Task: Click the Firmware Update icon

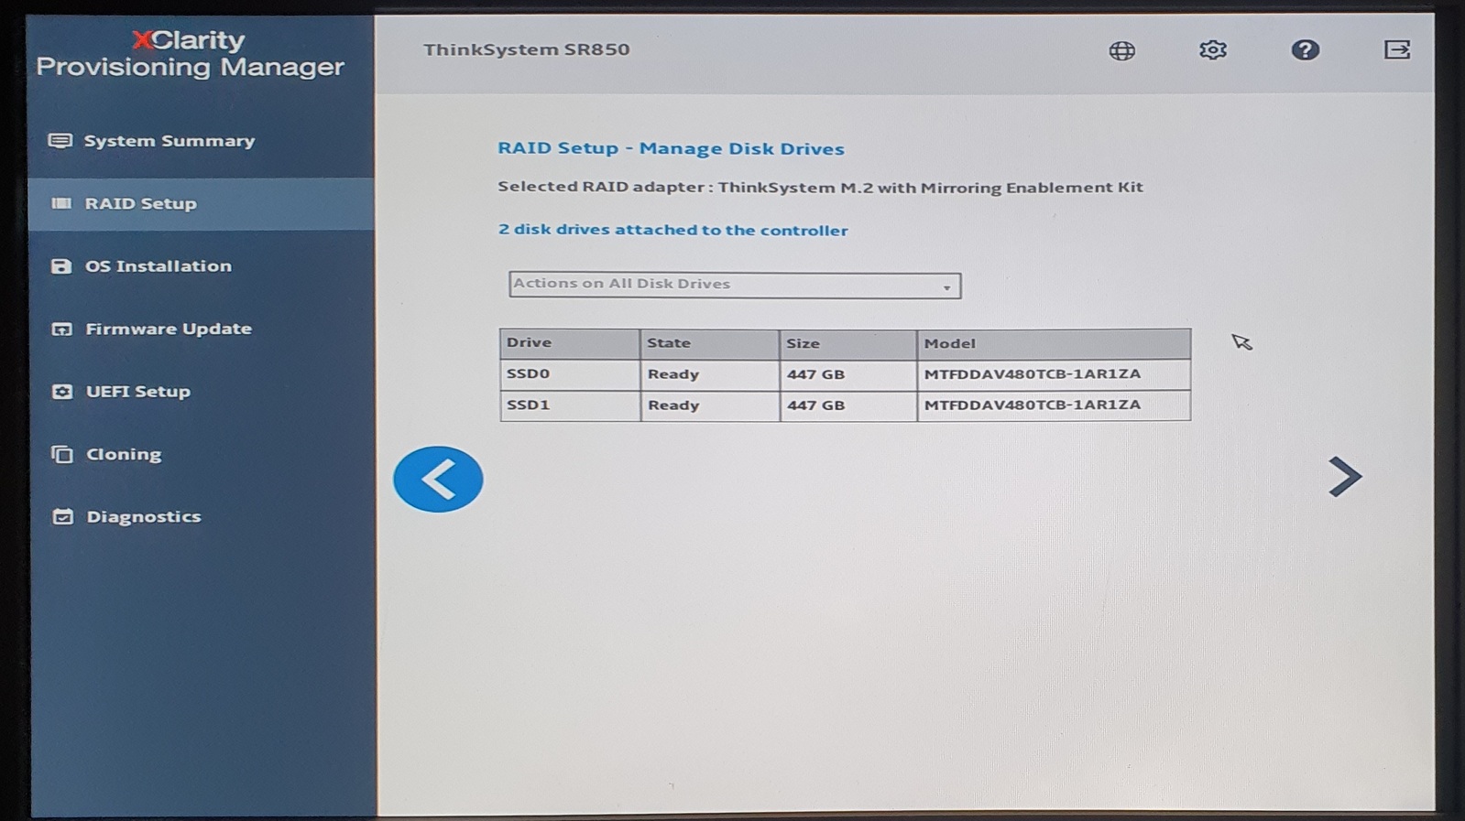Action: 61,329
